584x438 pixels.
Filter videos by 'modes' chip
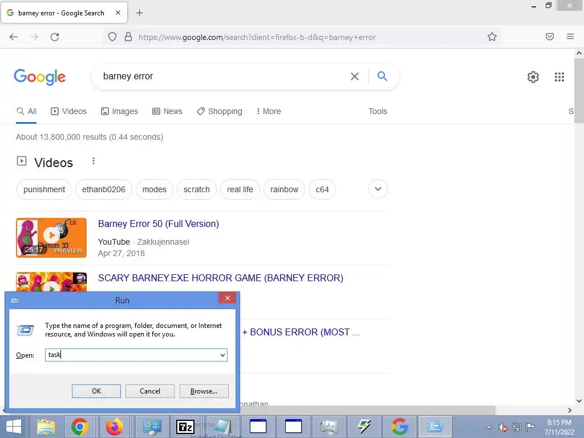point(154,189)
